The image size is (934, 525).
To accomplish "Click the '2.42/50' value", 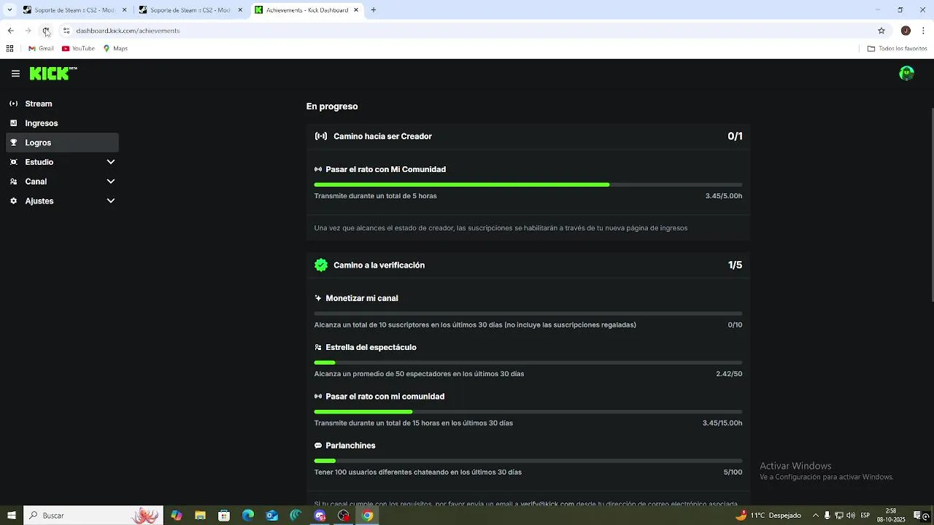I will (729, 374).
